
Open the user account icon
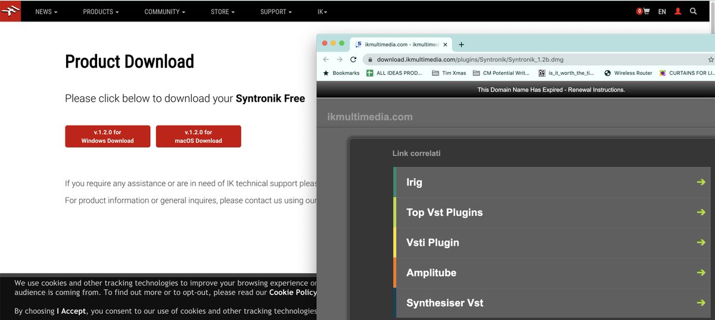click(677, 11)
